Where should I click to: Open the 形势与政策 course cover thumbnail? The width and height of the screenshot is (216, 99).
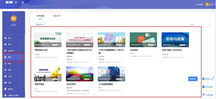tap(175, 40)
